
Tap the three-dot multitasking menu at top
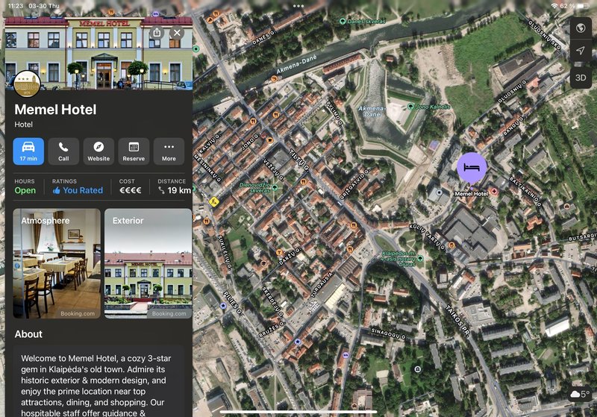click(x=298, y=5)
